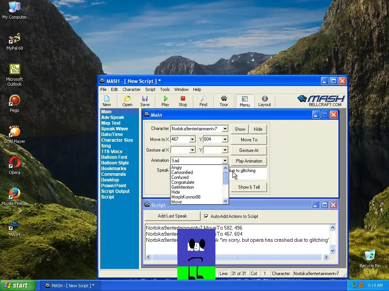Click the search tray icon in taskbar

pyautogui.click(x=361, y=285)
